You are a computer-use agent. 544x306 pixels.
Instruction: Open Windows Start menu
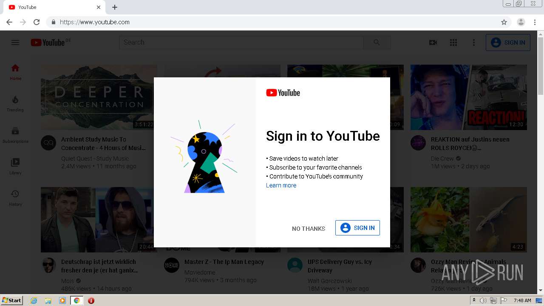(x=12, y=300)
